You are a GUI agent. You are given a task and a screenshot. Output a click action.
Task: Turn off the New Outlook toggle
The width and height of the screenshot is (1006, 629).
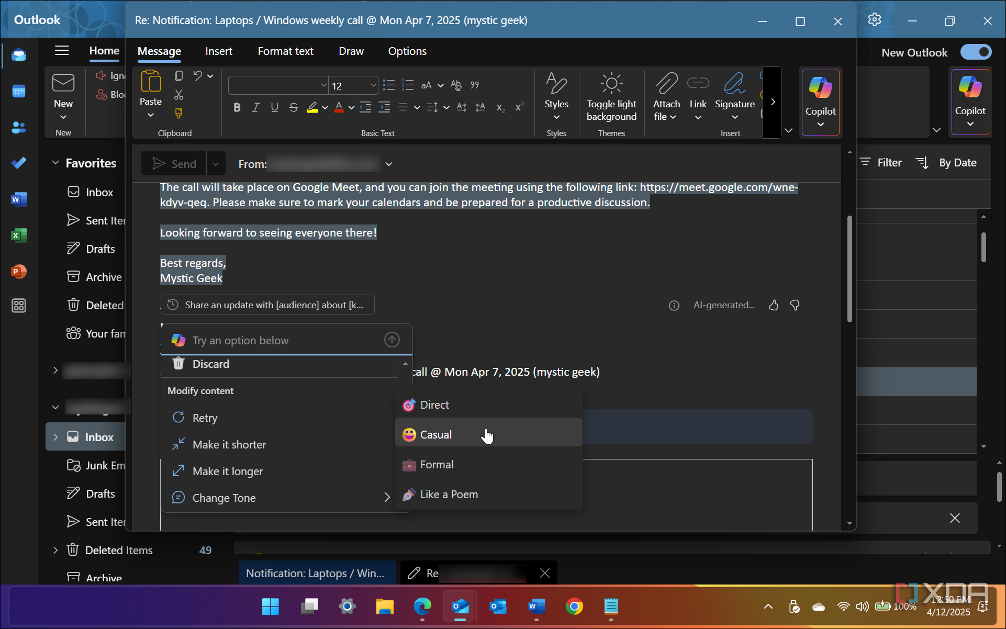pos(976,52)
